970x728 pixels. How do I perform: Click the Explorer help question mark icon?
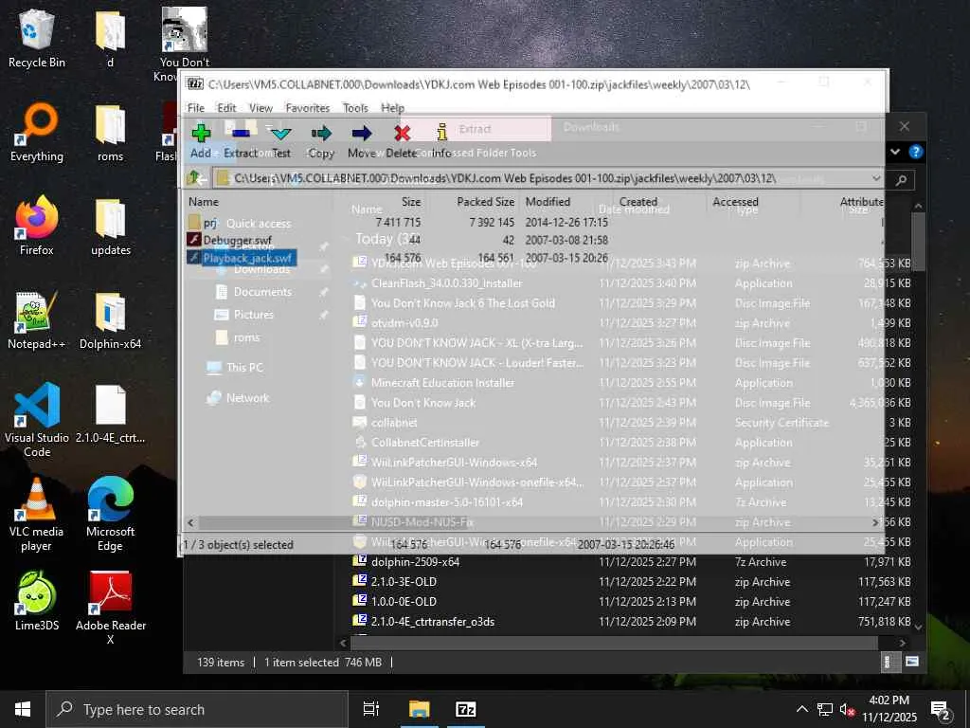click(916, 152)
